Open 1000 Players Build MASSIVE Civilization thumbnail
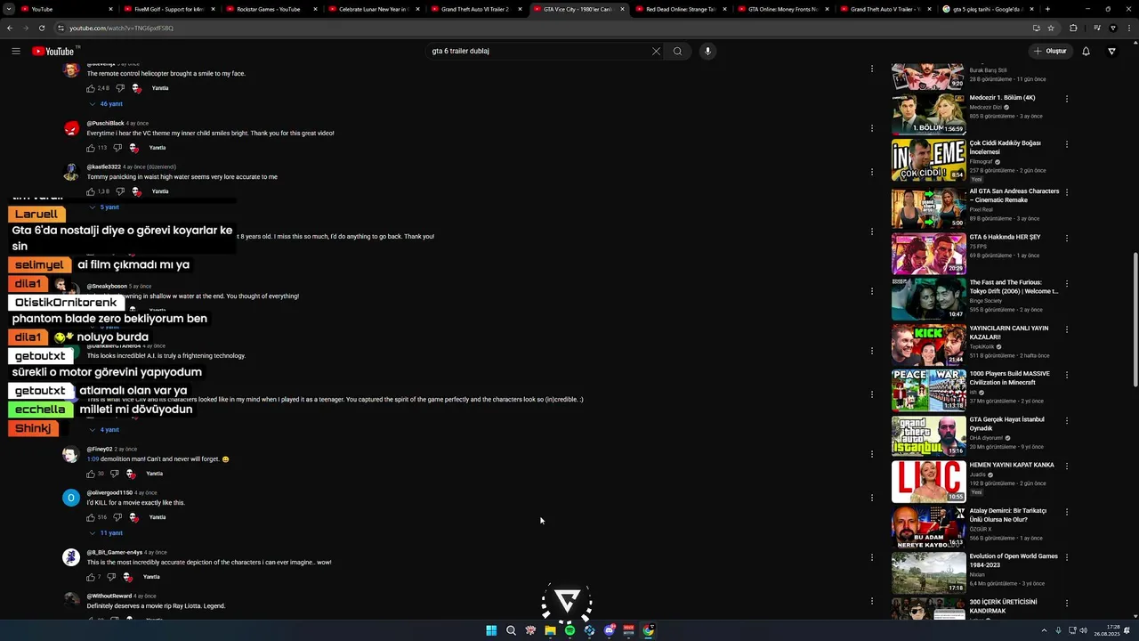Viewport: 1139px width, 641px height. (x=928, y=389)
